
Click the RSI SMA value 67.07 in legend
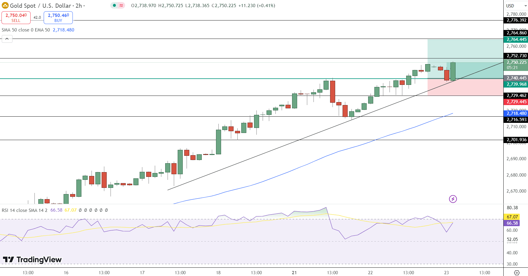click(x=70, y=210)
